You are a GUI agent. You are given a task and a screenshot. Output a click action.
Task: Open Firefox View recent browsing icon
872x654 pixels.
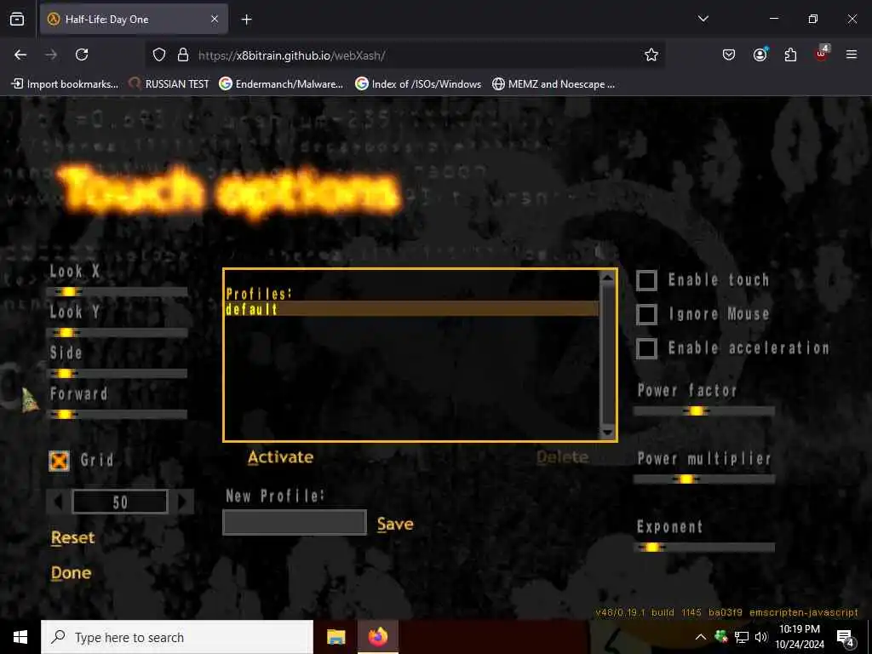pos(17,20)
